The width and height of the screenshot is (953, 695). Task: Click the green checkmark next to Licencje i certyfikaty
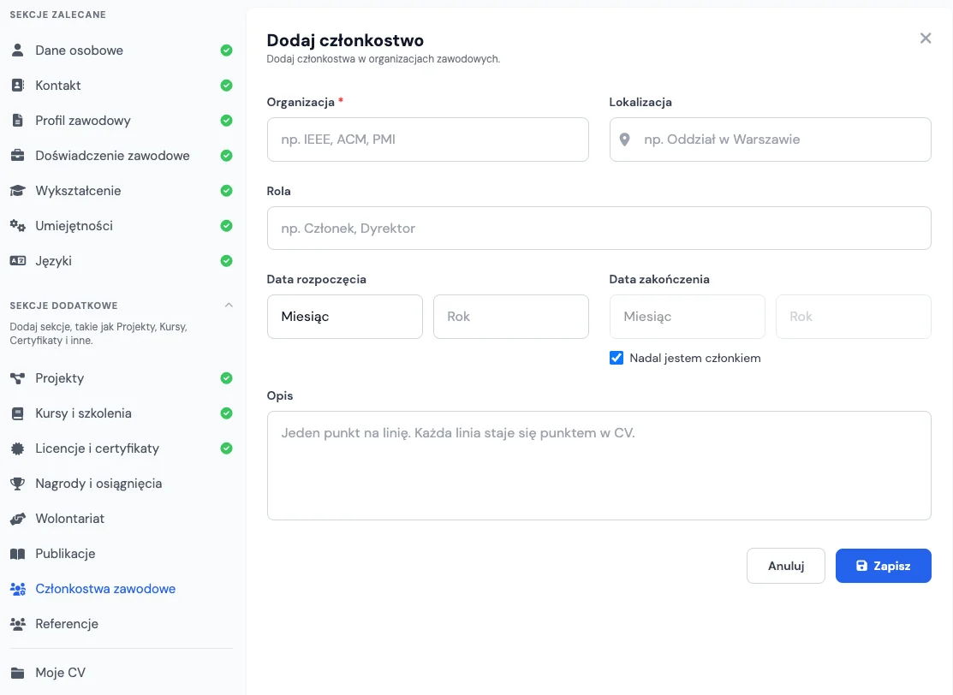coord(226,448)
